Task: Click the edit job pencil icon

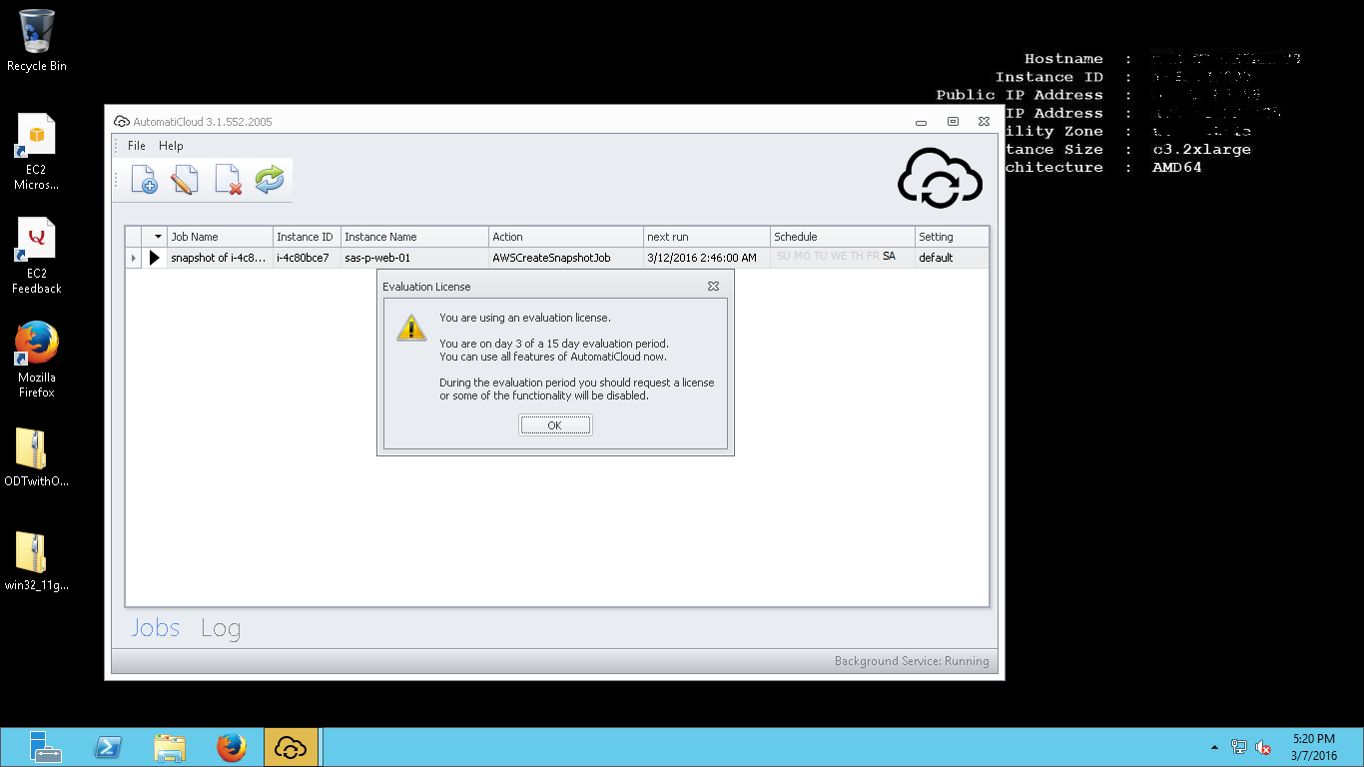Action: pos(185,180)
